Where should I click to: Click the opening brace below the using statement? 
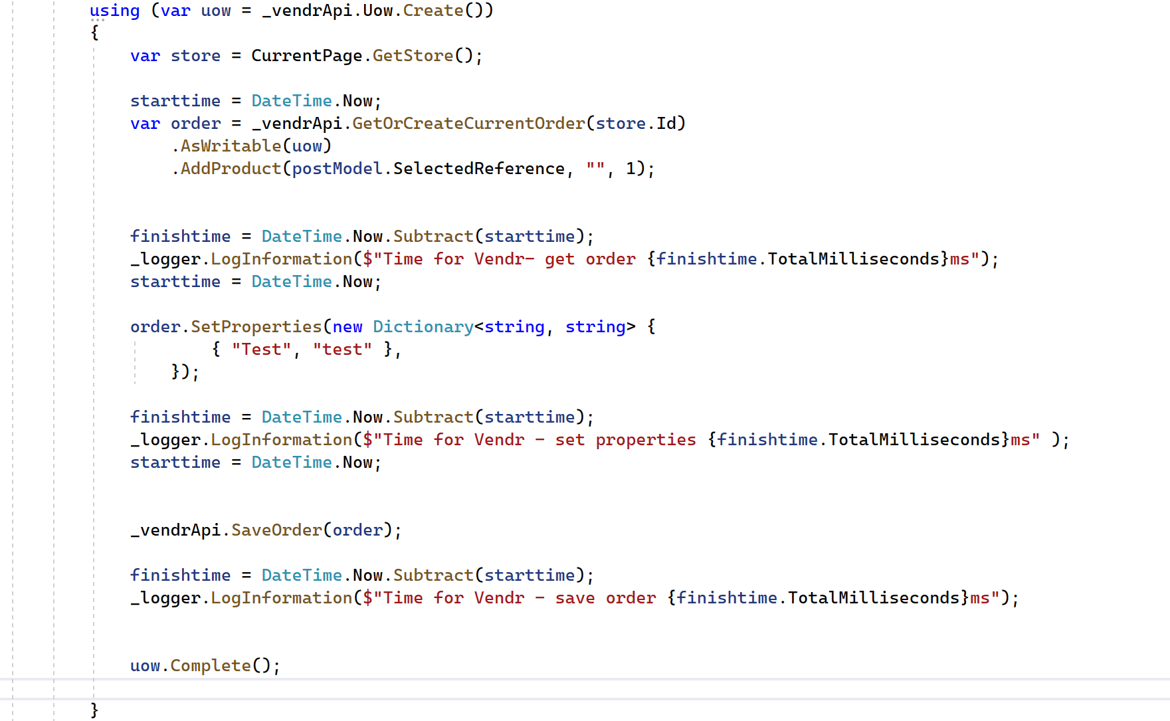95,33
